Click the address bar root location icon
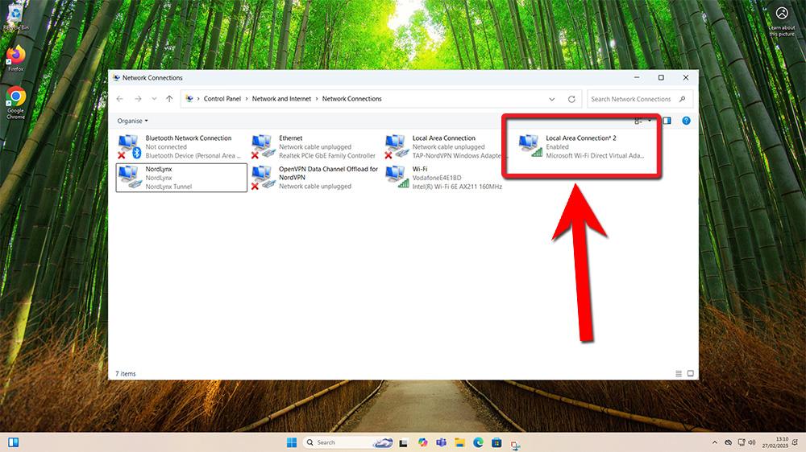 point(189,99)
